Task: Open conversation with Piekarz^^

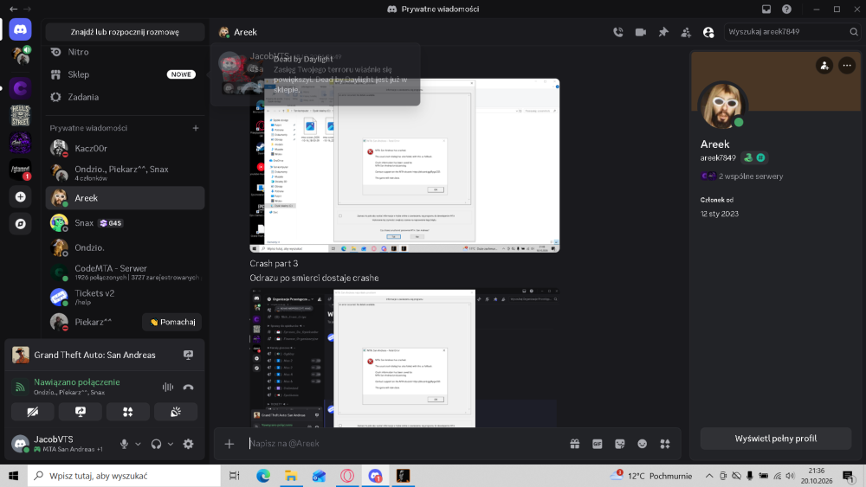Action: tap(93, 322)
